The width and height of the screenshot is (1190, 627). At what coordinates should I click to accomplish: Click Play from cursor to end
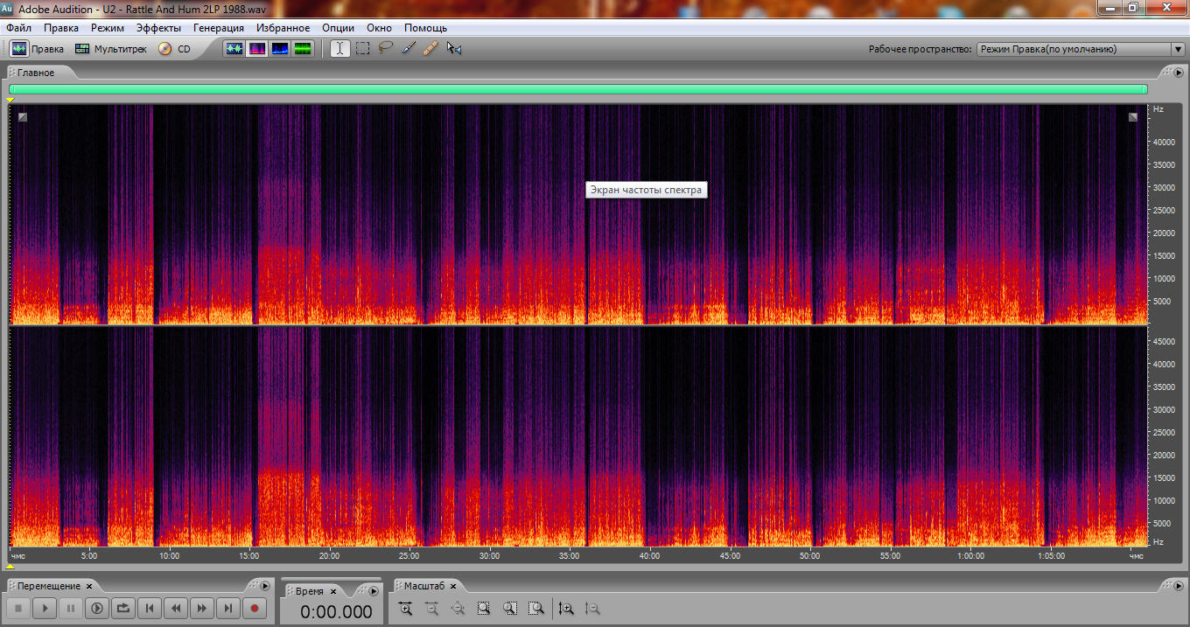(97, 607)
